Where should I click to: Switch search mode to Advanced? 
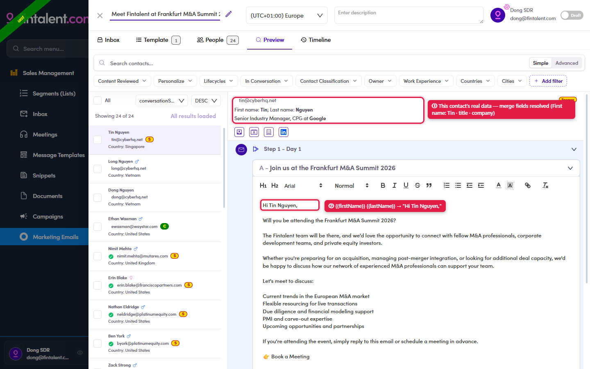(567, 63)
